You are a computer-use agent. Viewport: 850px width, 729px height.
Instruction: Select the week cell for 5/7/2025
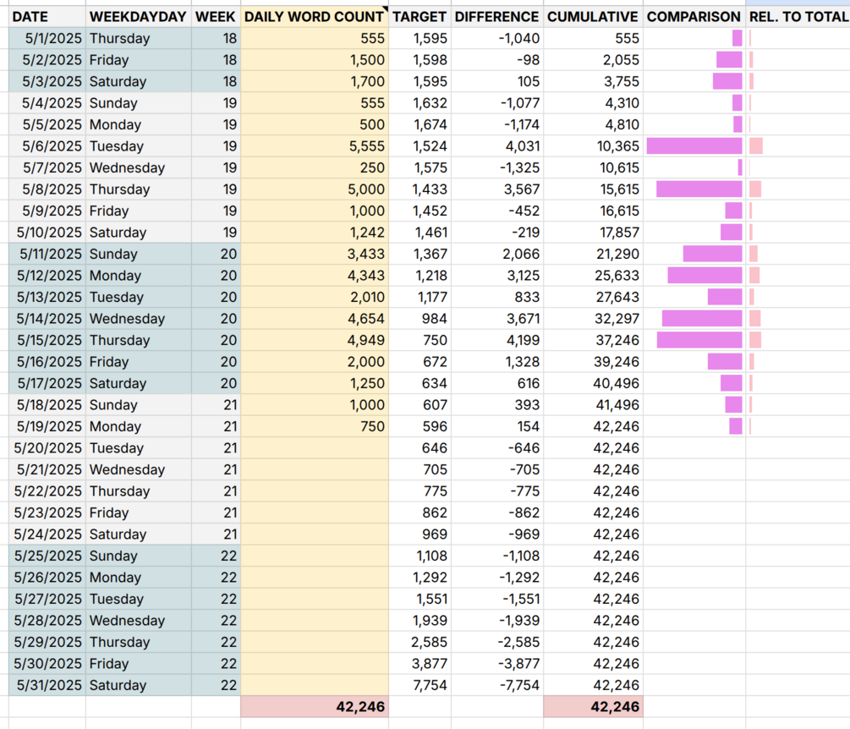coord(216,168)
